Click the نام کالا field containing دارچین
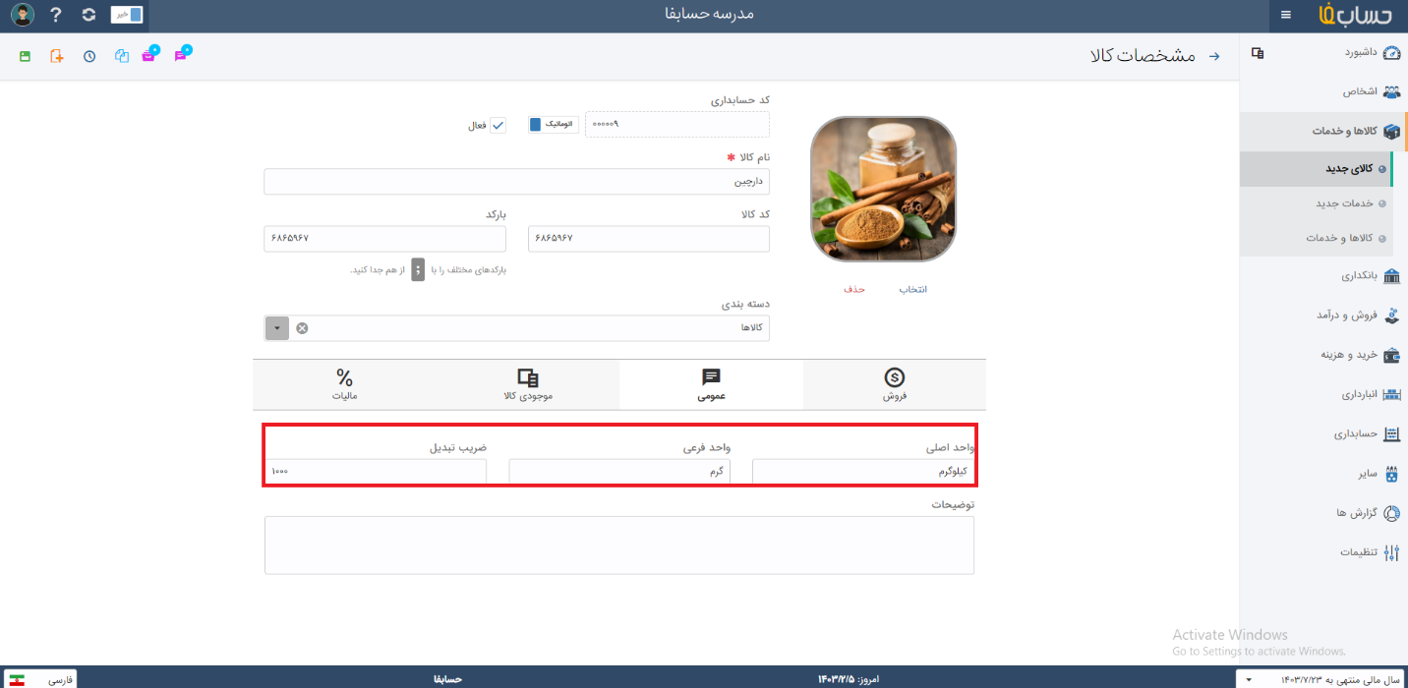 pos(516,182)
